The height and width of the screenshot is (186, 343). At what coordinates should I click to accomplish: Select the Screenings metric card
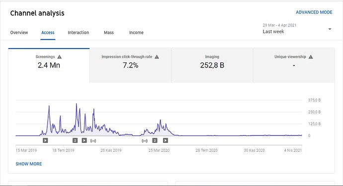pyautogui.click(x=49, y=65)
